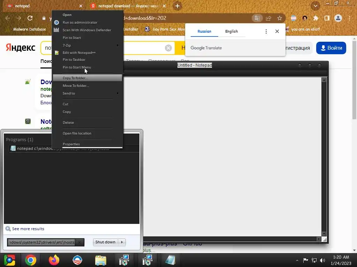This screenshot has width=357, height=267.
Task: Choose Copy in the context menu
Action: [88, 112]
